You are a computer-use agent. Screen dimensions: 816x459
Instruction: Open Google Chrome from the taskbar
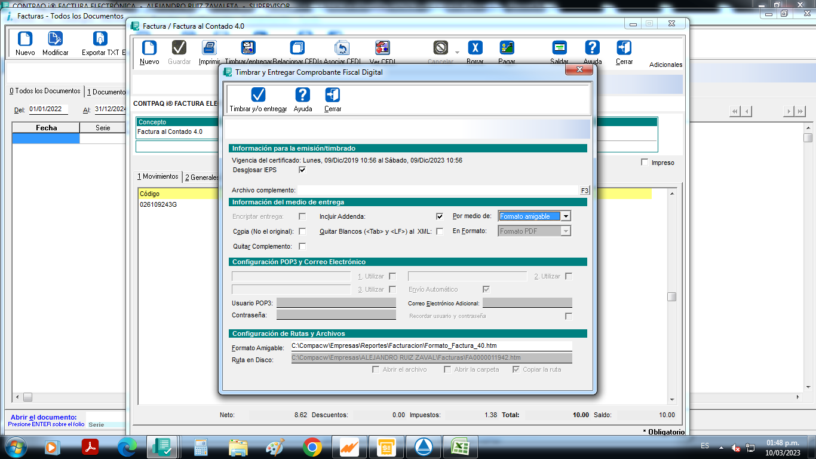tap(312, 446)
